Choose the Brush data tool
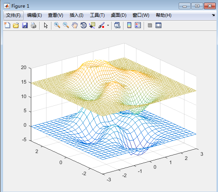218x192 pixels. [101, 25]
